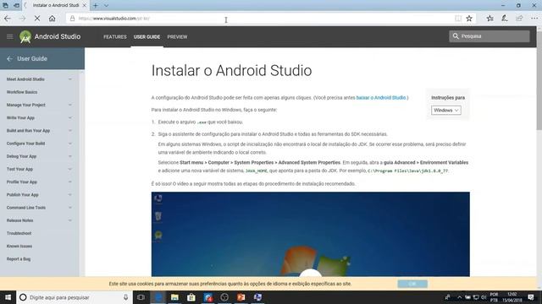Open the Windows Start menu
The height and width of the screenshot is (304, 542).
click(8, 297)
